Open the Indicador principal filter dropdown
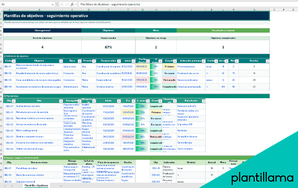 click(x=204, y=61)
